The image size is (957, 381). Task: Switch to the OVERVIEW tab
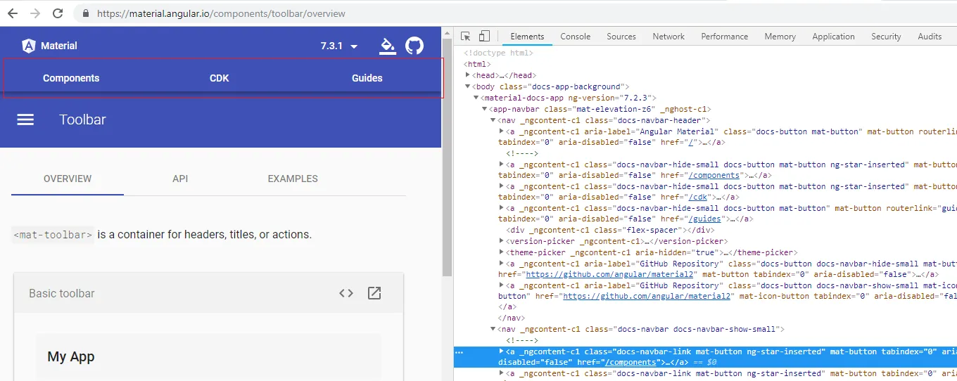[68, 179]
